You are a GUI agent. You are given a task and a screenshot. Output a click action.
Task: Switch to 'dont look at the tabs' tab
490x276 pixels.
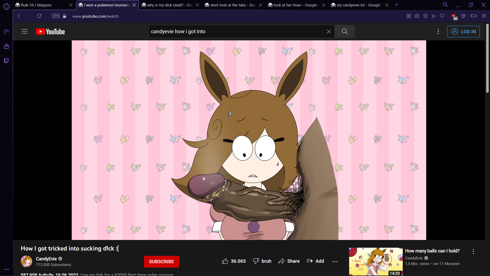[234, 5]
